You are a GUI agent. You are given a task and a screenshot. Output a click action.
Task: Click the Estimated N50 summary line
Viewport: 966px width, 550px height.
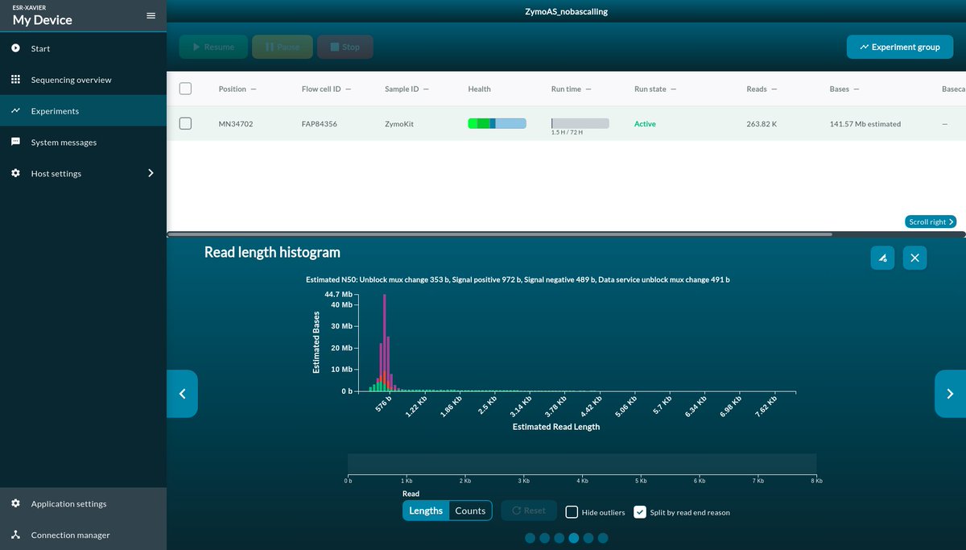point(518,279)
